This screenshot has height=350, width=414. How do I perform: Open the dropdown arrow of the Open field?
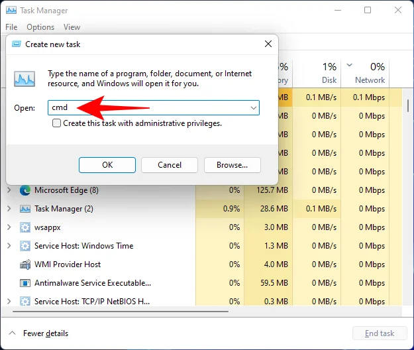pyautogui.click(x=254, y=108)
